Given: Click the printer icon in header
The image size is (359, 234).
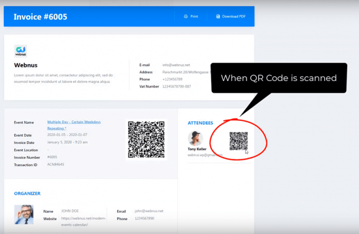Looking at the screenshot, I should tap(185, 16).
